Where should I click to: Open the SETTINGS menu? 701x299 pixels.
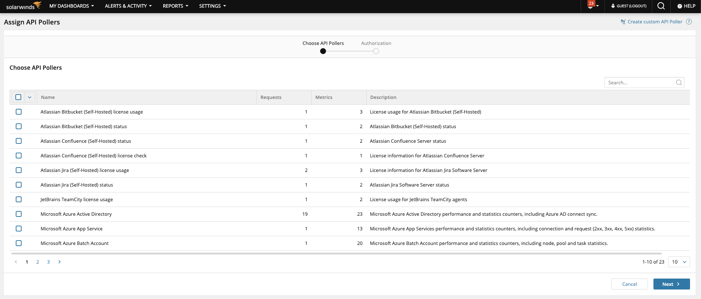pos(213,6)
